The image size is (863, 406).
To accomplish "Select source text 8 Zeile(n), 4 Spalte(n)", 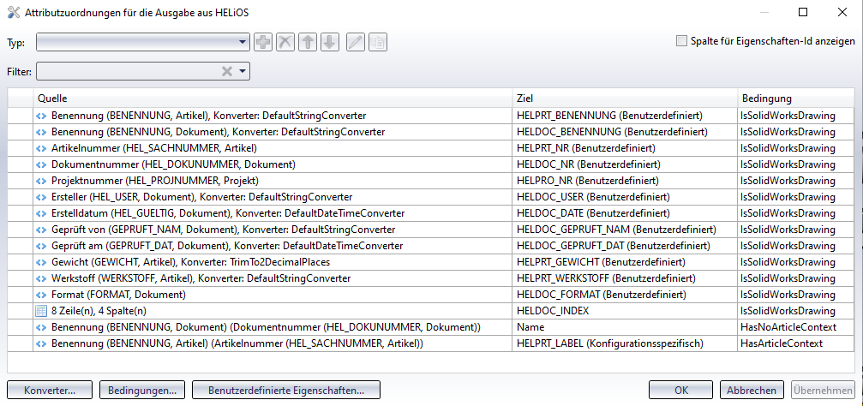I will 99,311.
